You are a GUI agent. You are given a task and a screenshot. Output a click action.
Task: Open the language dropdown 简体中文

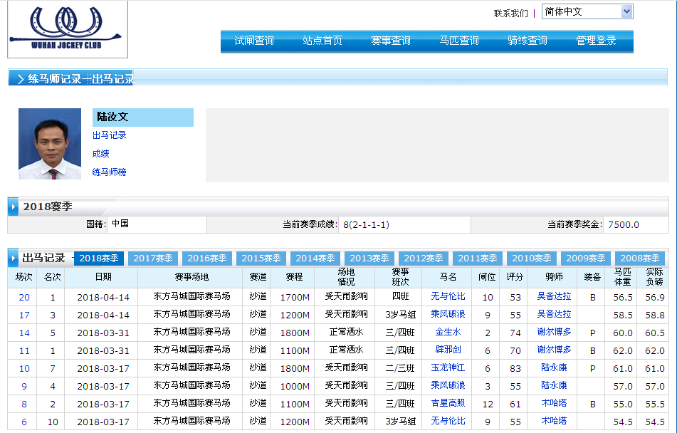[587, 11]
